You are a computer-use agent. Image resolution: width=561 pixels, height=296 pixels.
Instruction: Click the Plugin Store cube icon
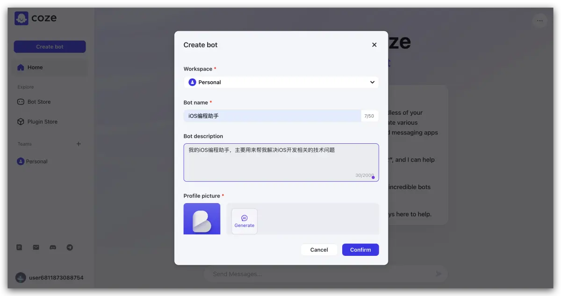click(21, 122)
